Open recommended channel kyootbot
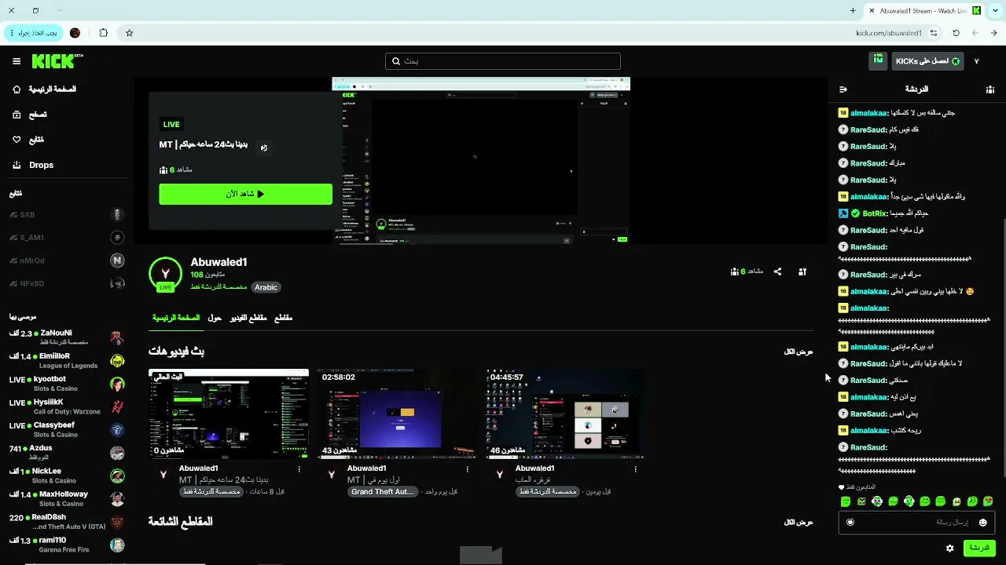The image size is (1006, 565). point(67,384)
